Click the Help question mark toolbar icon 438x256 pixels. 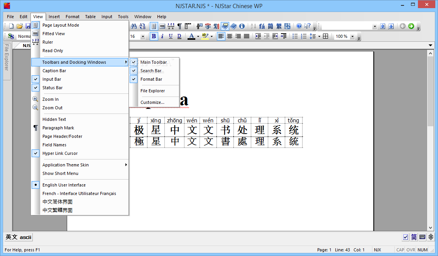299,26
